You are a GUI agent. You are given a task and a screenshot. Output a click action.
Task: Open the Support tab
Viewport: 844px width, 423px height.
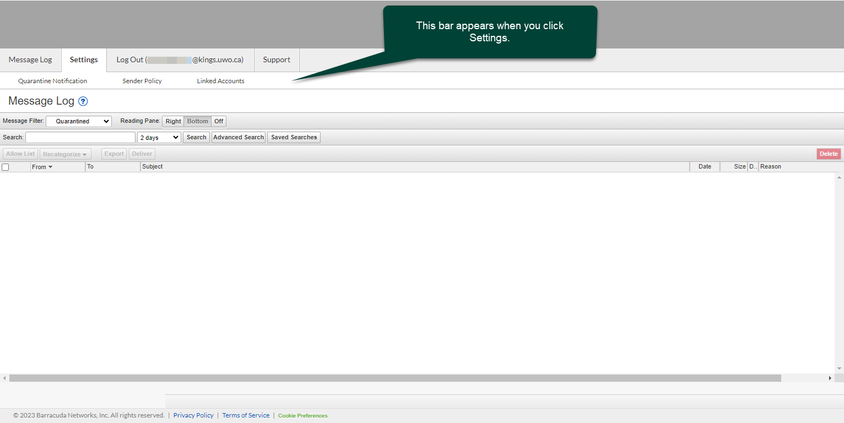pyautogui.click(x=277, y=60)
